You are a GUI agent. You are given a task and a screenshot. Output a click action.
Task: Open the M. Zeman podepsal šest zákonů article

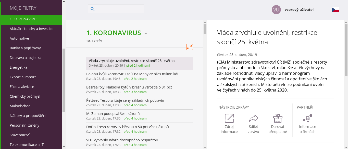(113, 114)
